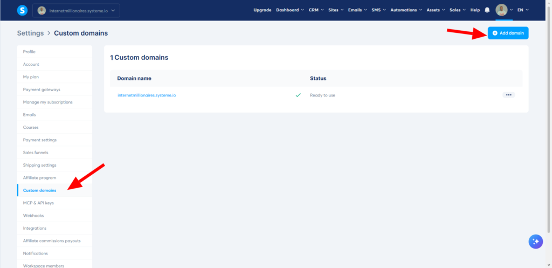Screen dimensions: 552x268
Task: Click the Add domain button
Action: tap(508, 33)
